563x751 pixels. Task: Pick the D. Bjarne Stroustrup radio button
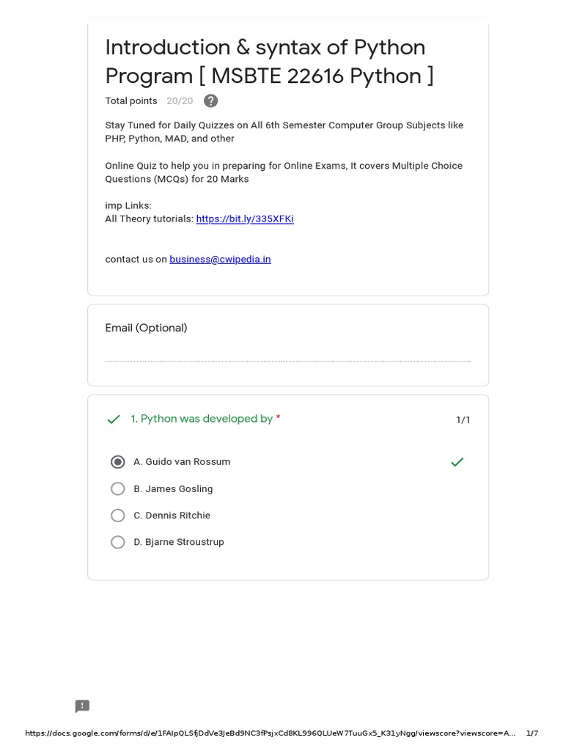click(x=118, y=542)
